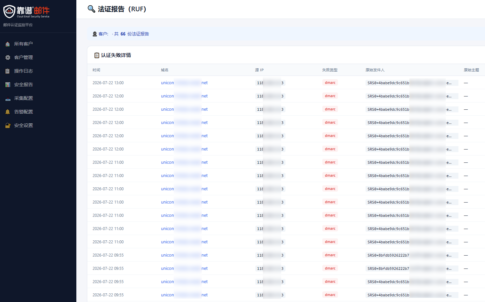The height and width of the screenshot is (302, 485).
Task: Click the 共 66 份法证报告 summary text
Action: point(131,34)
